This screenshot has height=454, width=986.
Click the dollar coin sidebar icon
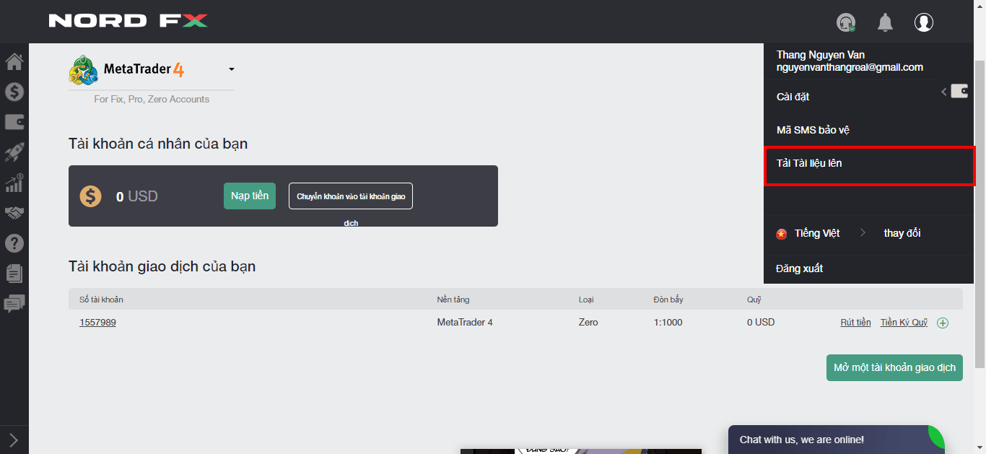tap(14, 92)
